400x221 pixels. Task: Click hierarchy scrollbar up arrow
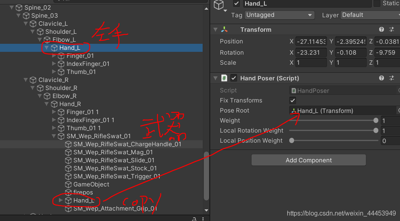click(x=206, y=9)
